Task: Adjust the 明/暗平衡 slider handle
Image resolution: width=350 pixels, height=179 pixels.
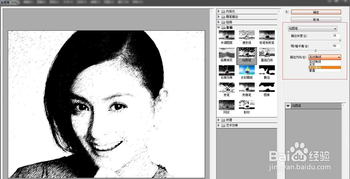Action: coord(315,50)
